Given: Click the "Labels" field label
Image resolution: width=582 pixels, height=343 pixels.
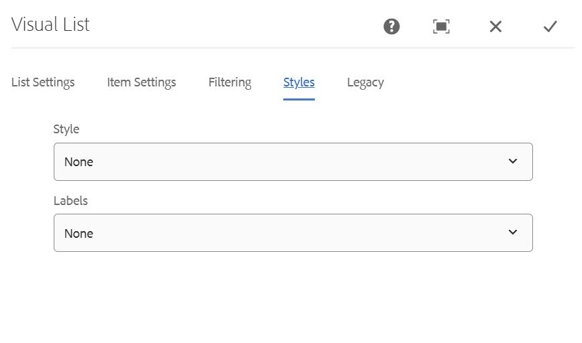Looking at the screenshot, I should (70, 201).
